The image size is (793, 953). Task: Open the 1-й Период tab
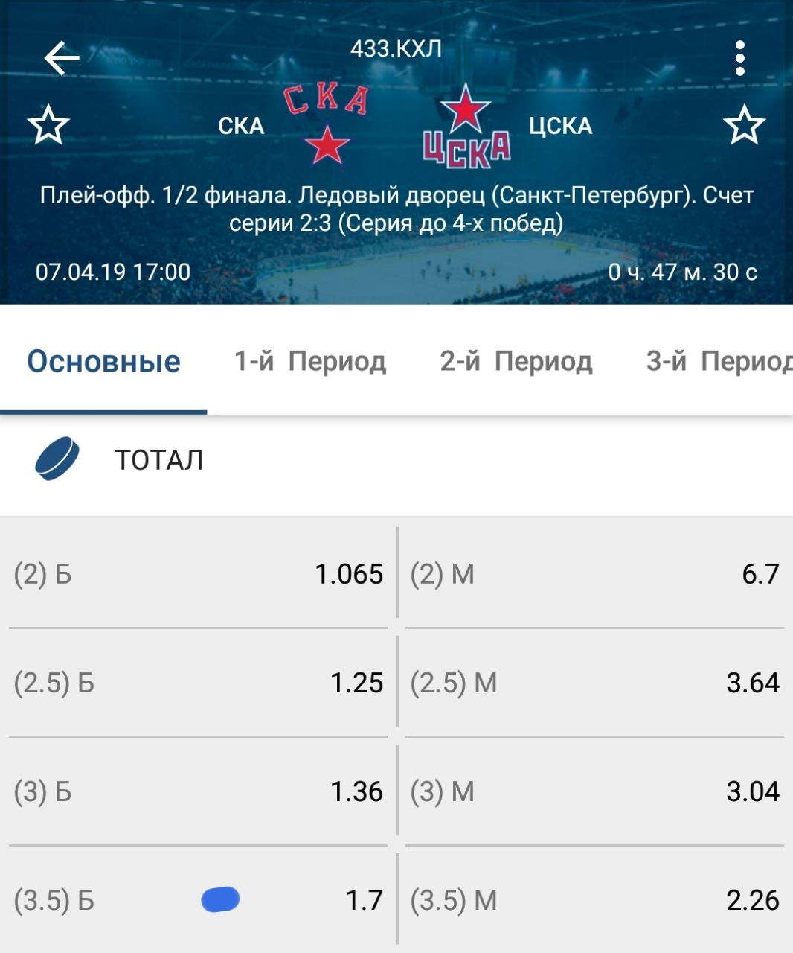(x=310, y=362)
